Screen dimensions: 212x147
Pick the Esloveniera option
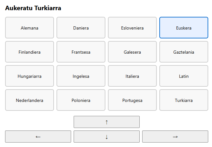point(132,28)
